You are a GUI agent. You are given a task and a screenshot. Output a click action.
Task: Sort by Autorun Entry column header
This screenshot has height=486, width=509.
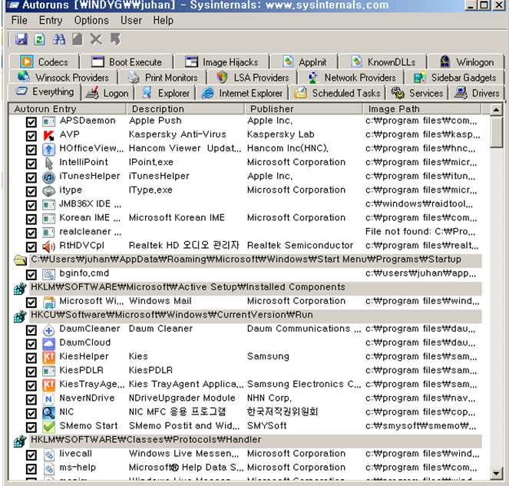(67, 109)
